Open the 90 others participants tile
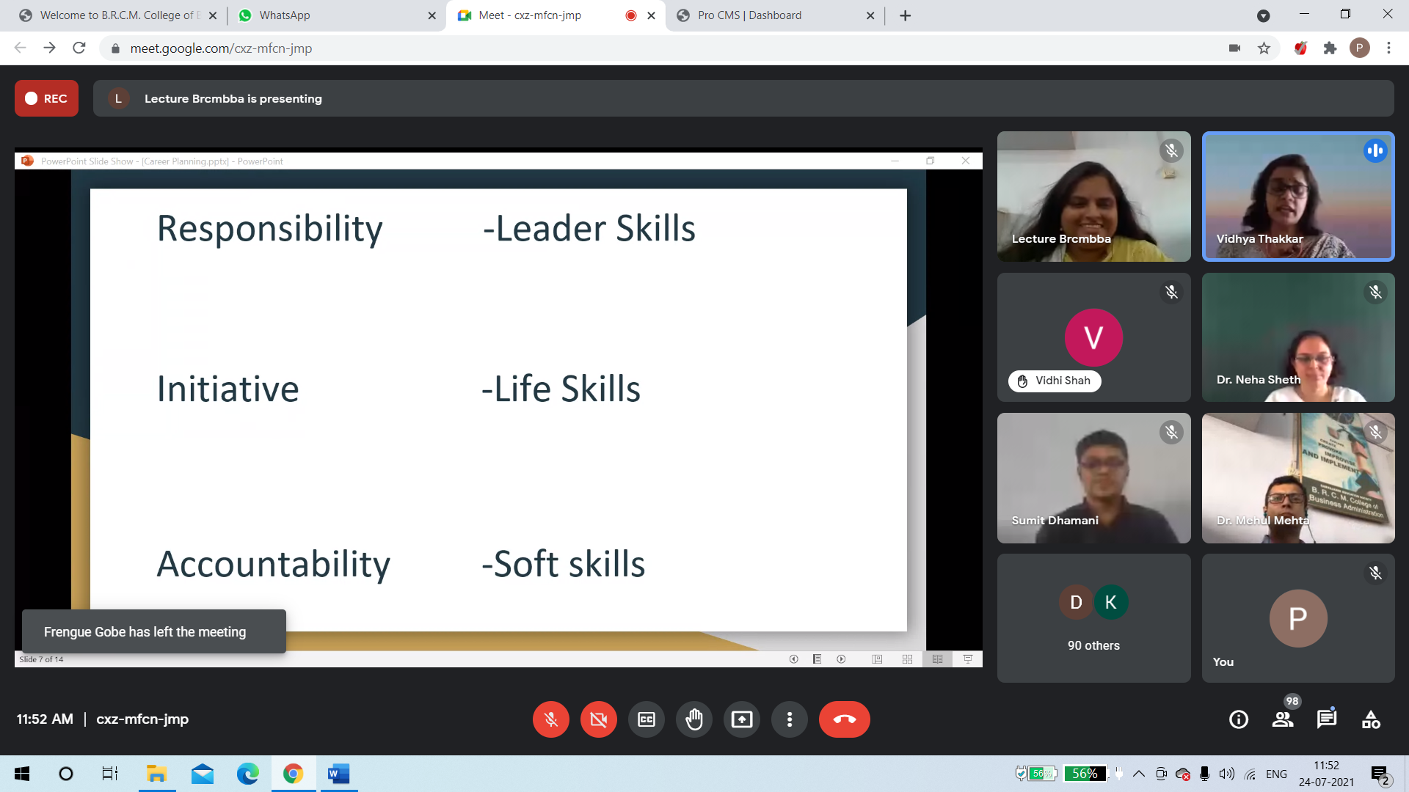Image resolution: width=1409 pixels, height=792 pixels. click(1093, 618)
